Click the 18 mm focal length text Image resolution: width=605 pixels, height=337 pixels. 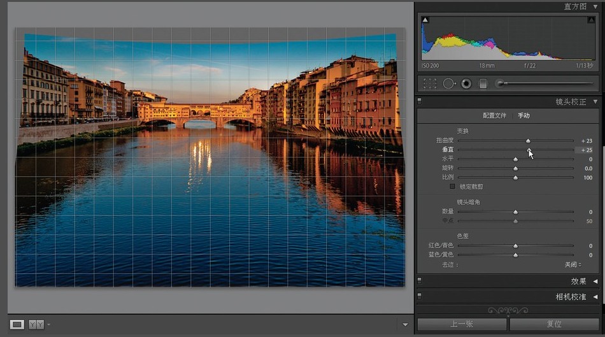(x=487, y=66)
